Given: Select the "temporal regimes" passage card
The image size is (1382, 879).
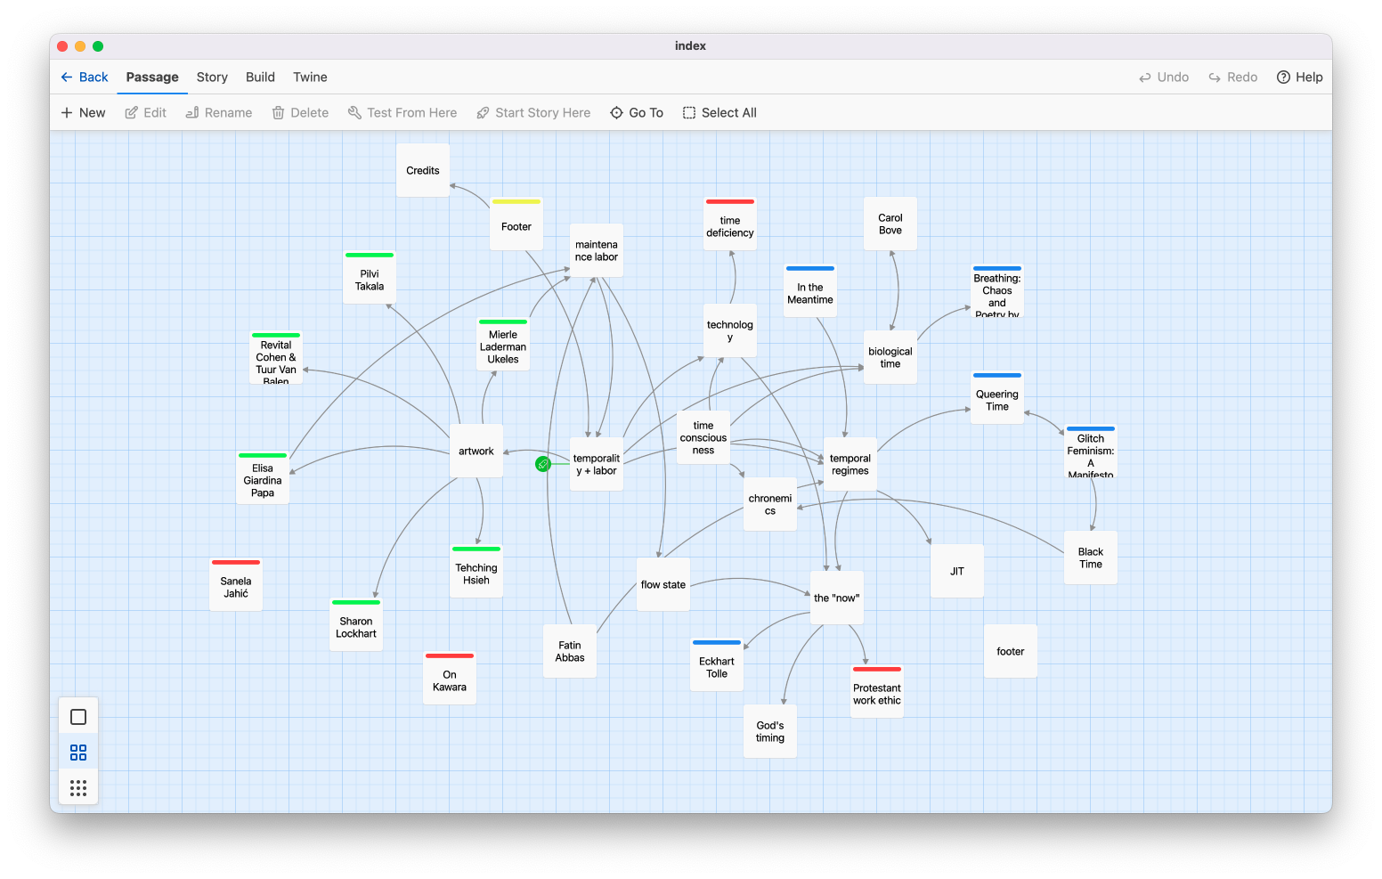Looking at the screenshot, I should pos(850,465).
